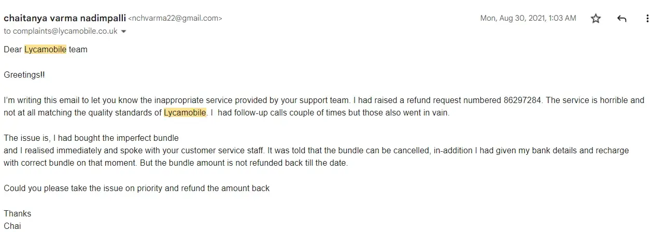
Task: Open the More options three-dot menu
Action: coord(647,19)
